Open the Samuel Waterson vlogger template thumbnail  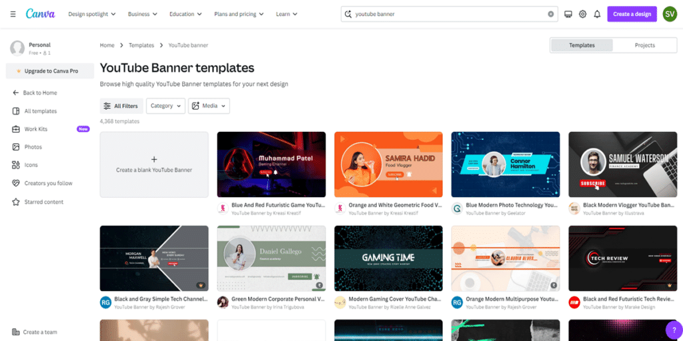click(x=623, y=165)
